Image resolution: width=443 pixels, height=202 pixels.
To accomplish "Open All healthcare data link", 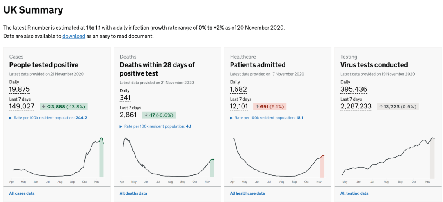I will coord(247,193).
